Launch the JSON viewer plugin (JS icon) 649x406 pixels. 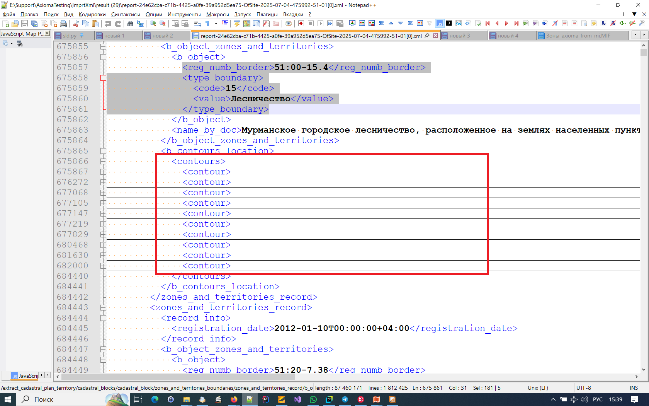coord(440,24)
